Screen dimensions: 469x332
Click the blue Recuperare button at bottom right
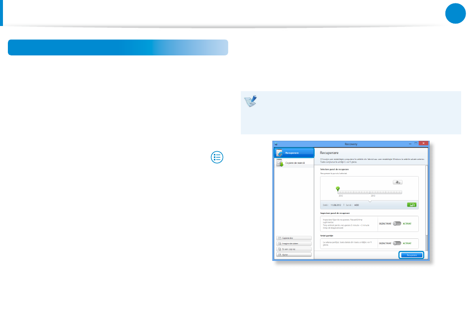pos(411,255)
